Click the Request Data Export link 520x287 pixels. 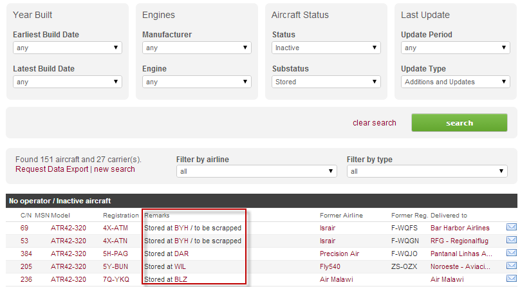[52, 169]
